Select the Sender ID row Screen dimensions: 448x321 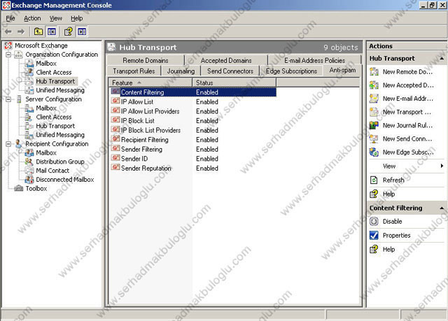click(193, 159)
